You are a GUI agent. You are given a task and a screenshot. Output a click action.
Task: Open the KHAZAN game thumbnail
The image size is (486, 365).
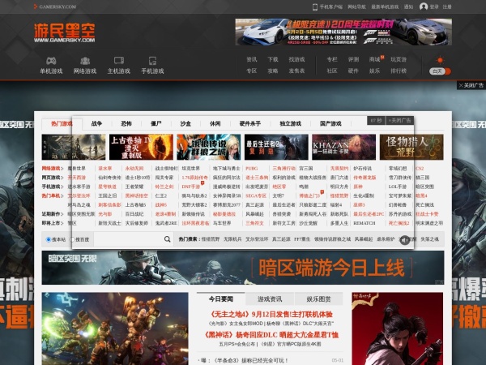[343, 147]
